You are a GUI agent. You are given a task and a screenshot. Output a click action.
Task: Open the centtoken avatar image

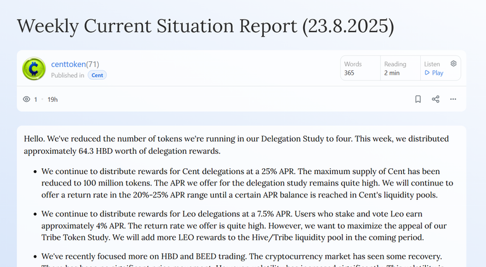tap(34, 68)
